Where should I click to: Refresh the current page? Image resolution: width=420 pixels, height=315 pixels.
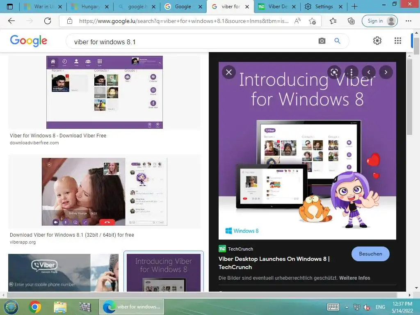point(48,21)
